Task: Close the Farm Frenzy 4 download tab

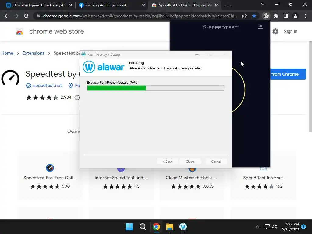Action: (71, 5)
